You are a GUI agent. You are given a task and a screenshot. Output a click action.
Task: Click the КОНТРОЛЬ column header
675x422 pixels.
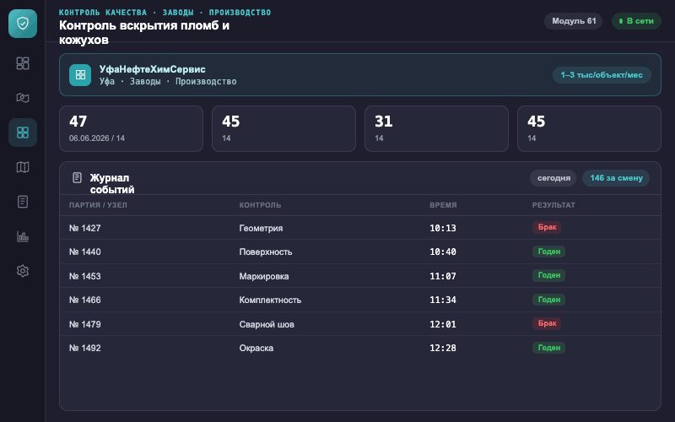click(260, 205)
